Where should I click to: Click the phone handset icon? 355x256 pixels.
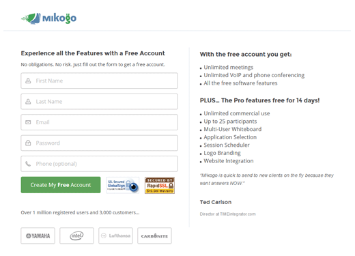pos(28,164)
